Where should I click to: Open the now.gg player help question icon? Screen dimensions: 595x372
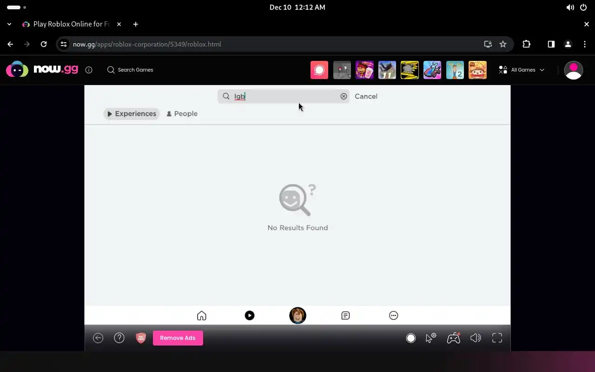[x=119, y=338]
